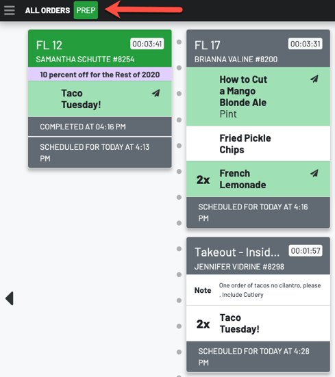Click send icon on Mango Blonde Ale

click(314, 79)
